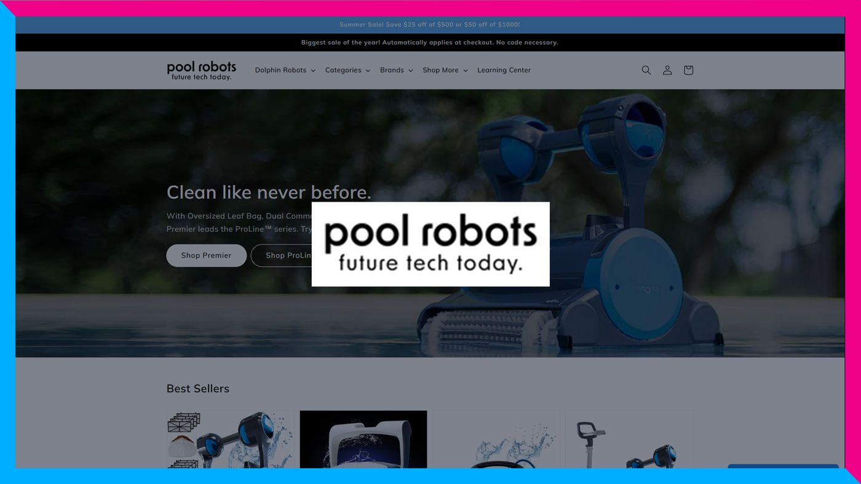Click the Shop ProLine button

pyautogui.click(x=282, y=255)
